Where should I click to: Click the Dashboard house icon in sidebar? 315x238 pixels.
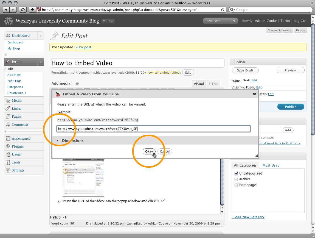[x=8, y=35]
